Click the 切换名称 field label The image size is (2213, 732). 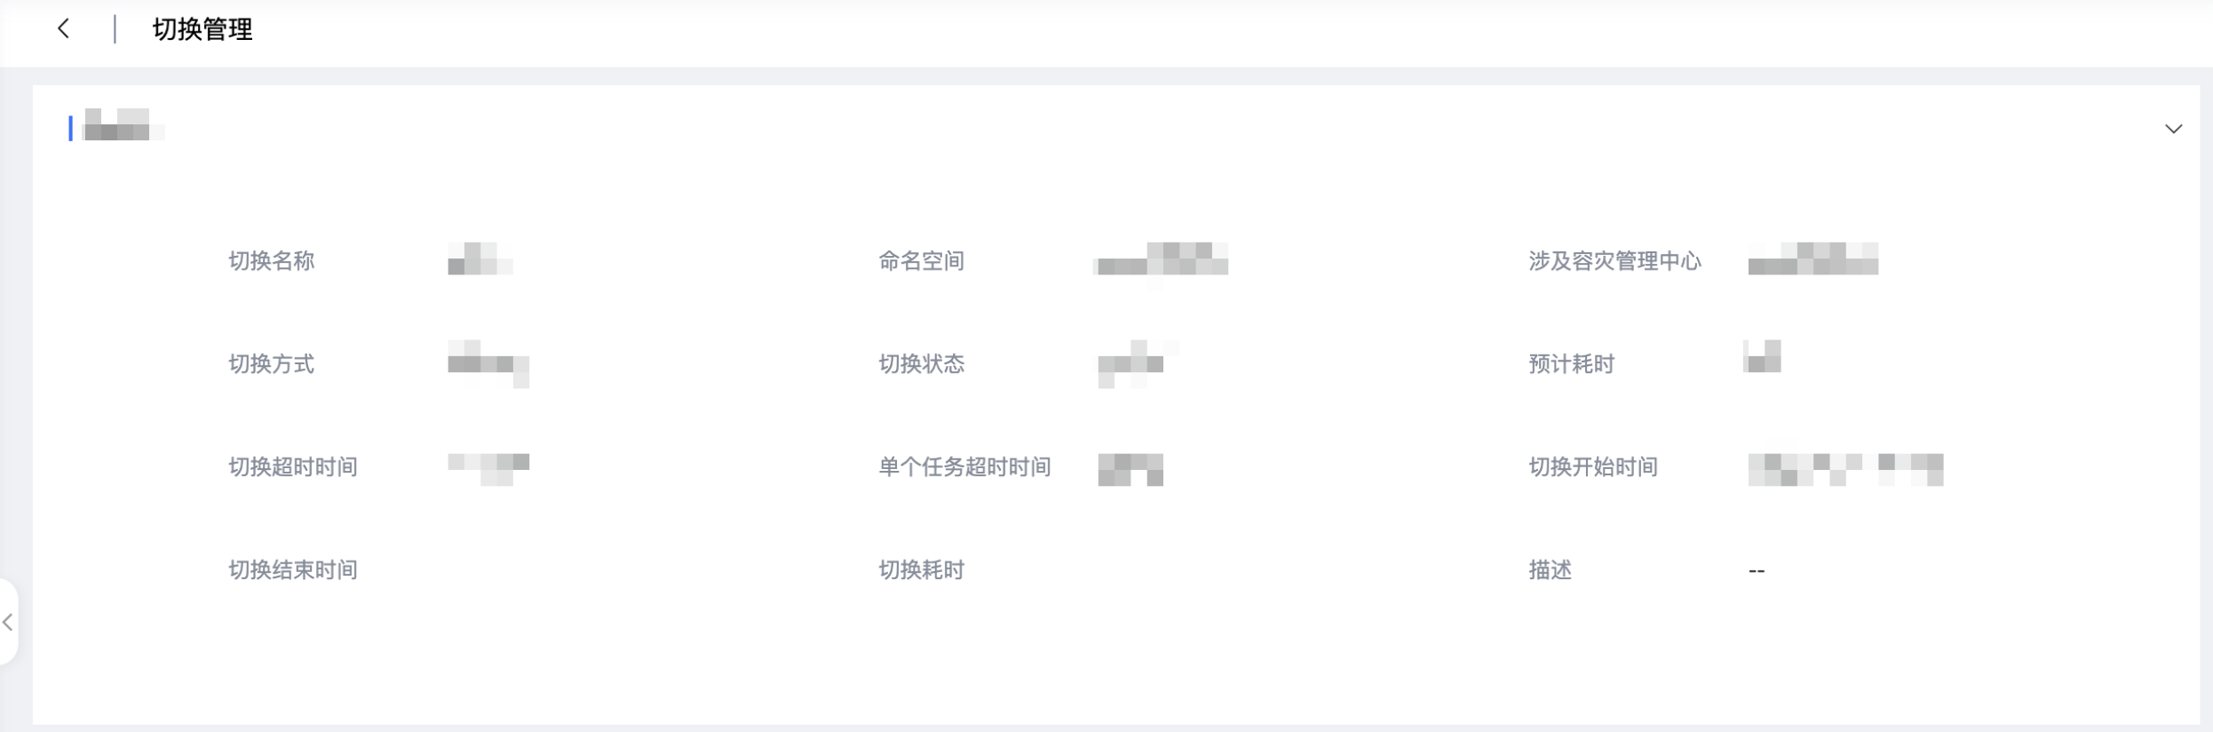click(271, 261)
